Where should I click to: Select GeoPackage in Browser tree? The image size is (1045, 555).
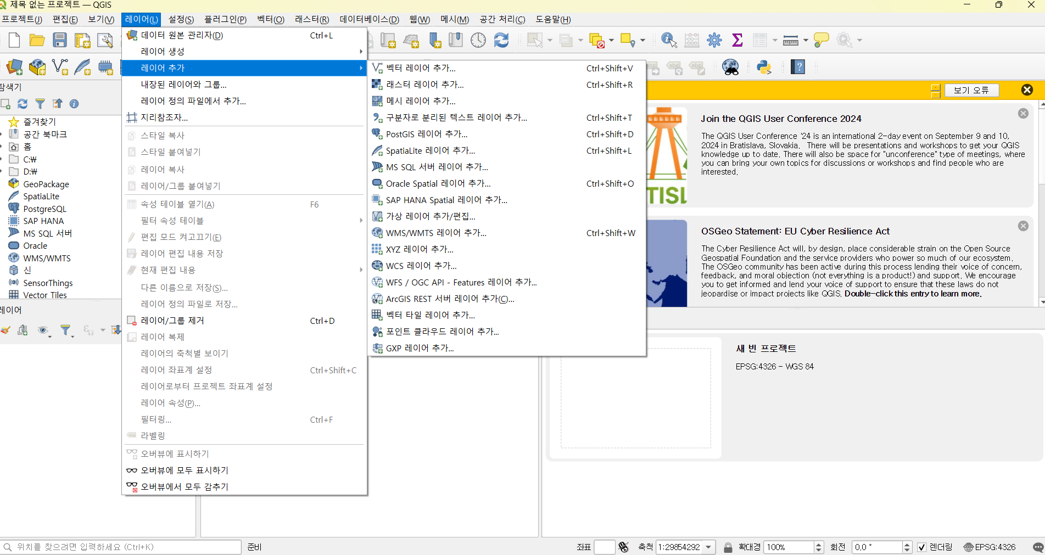[46, 184]
